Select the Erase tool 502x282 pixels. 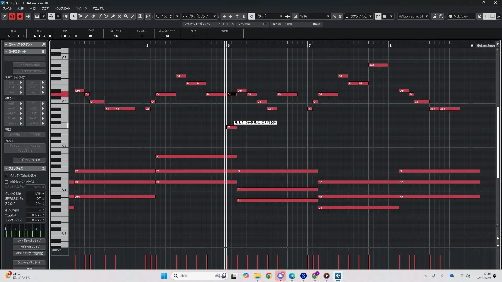(x=93, y=16)
